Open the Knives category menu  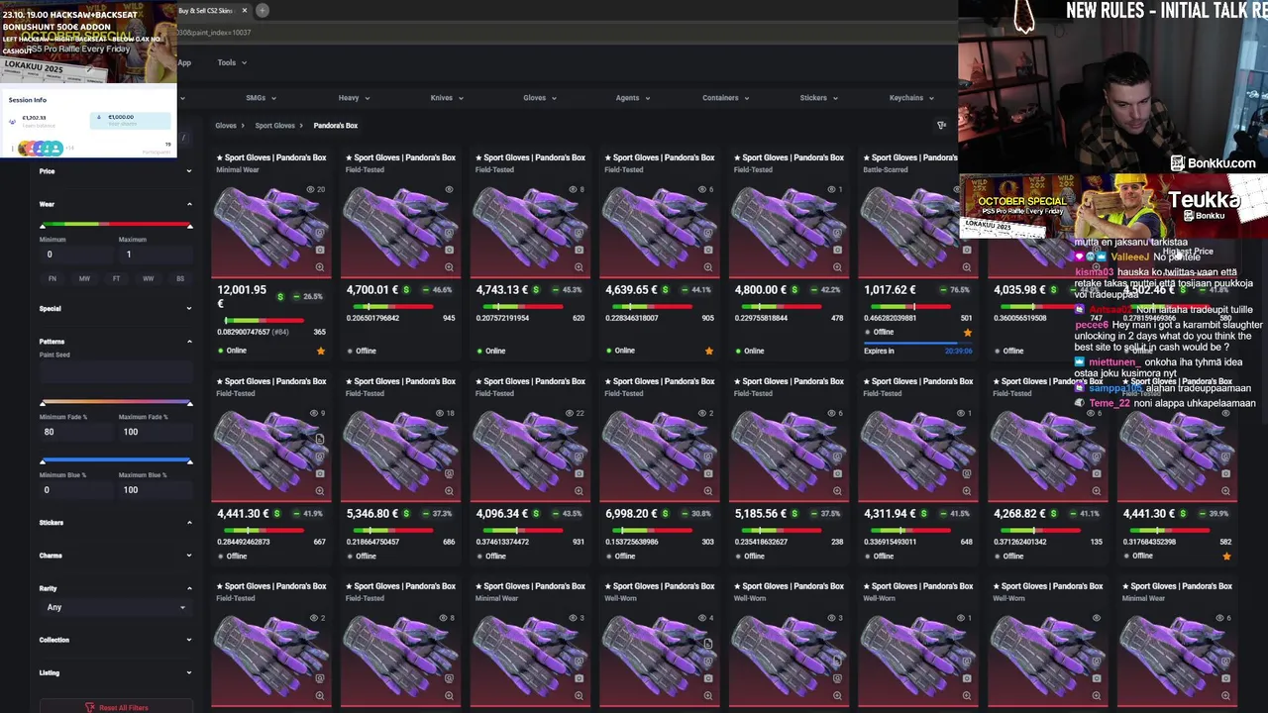click(447, 98)
